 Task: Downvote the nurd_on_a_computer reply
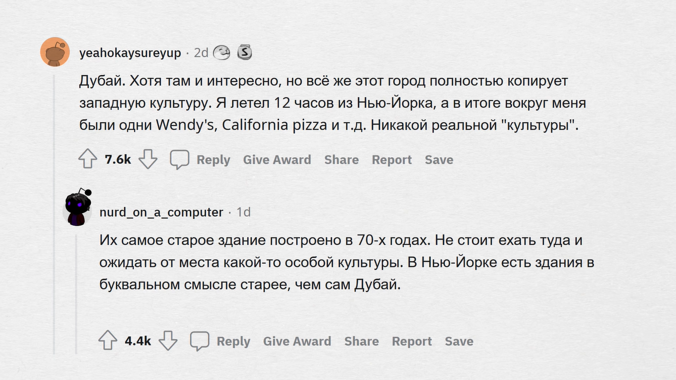[x=168, y=341]
